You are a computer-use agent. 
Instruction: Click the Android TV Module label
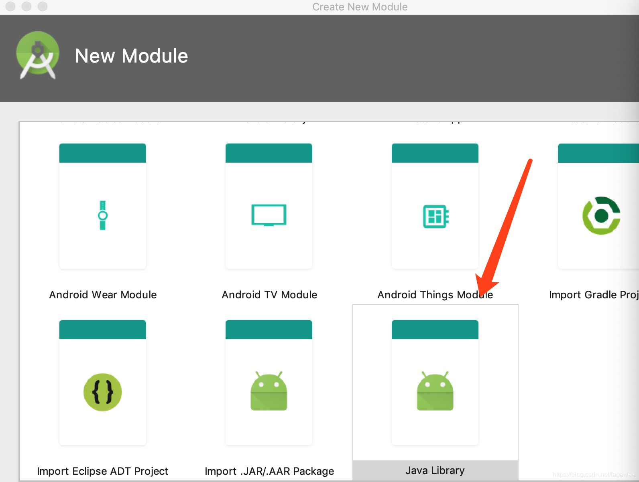tap(269, 295)
